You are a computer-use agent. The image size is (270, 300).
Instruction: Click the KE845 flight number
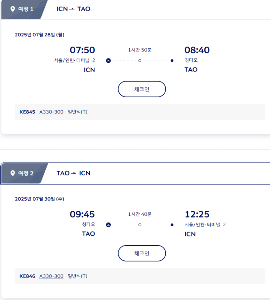27,112
